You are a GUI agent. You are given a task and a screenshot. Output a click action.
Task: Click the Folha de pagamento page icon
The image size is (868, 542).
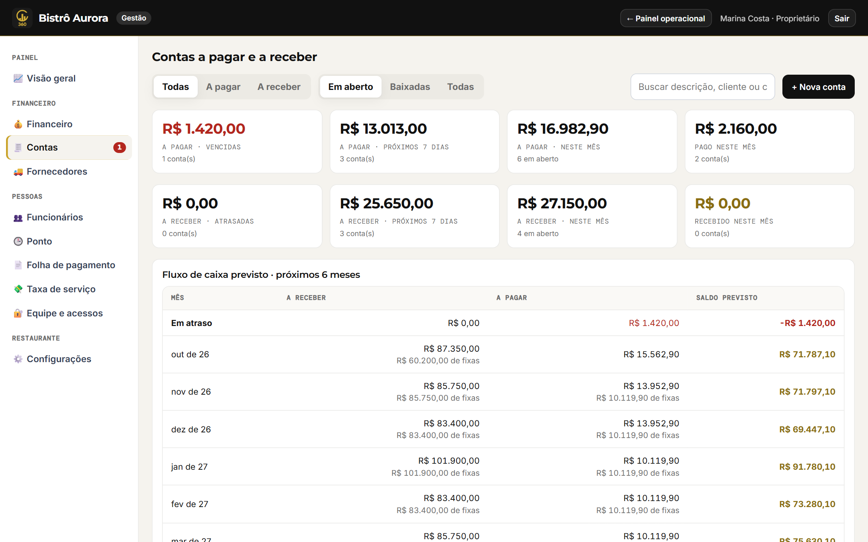[18, 265]
